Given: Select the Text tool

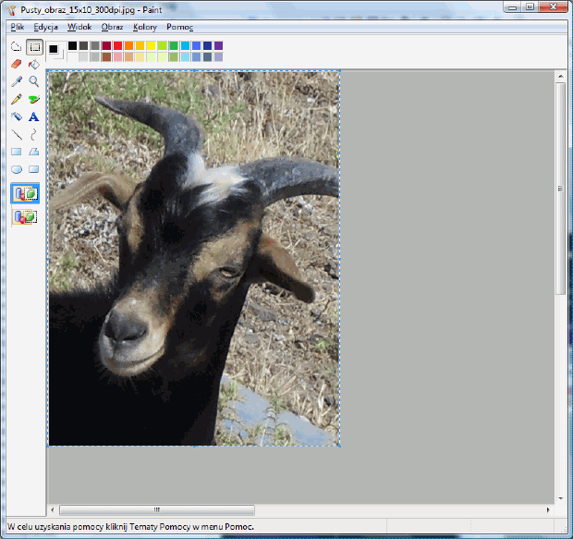Looking at the screenshot, I should coord(34,116).
